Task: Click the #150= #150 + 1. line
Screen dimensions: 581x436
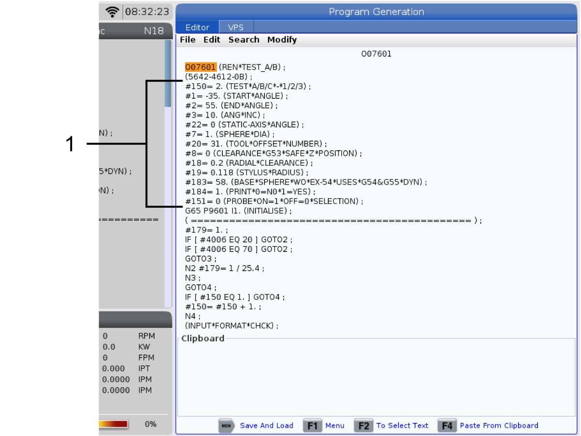Action: pyautogui.click(x=223, y=307)
